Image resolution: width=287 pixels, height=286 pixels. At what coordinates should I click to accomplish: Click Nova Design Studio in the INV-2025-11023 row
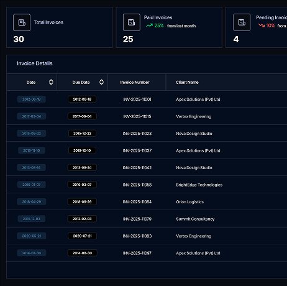[194, 134]
